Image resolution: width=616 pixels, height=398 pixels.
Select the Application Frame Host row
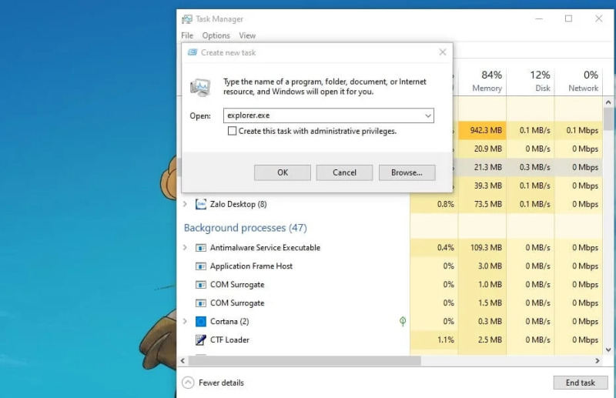391,266
